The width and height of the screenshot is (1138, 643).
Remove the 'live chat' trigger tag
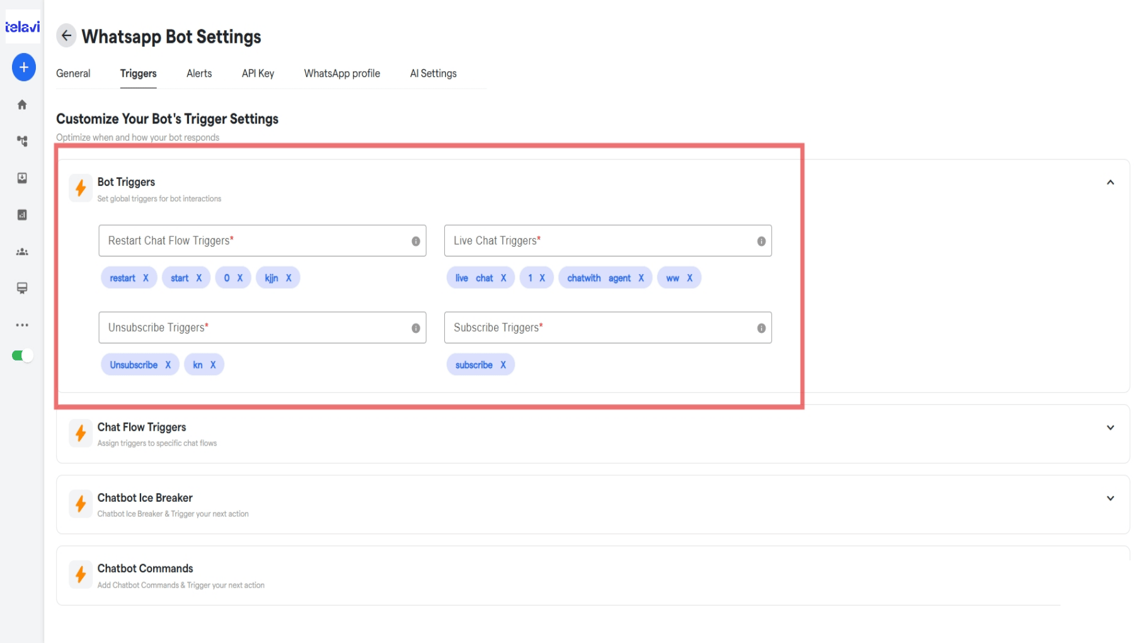pyautogui.click(x=503, y=278)
